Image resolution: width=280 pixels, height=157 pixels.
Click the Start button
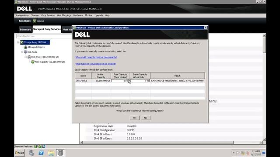pos(20,153)
